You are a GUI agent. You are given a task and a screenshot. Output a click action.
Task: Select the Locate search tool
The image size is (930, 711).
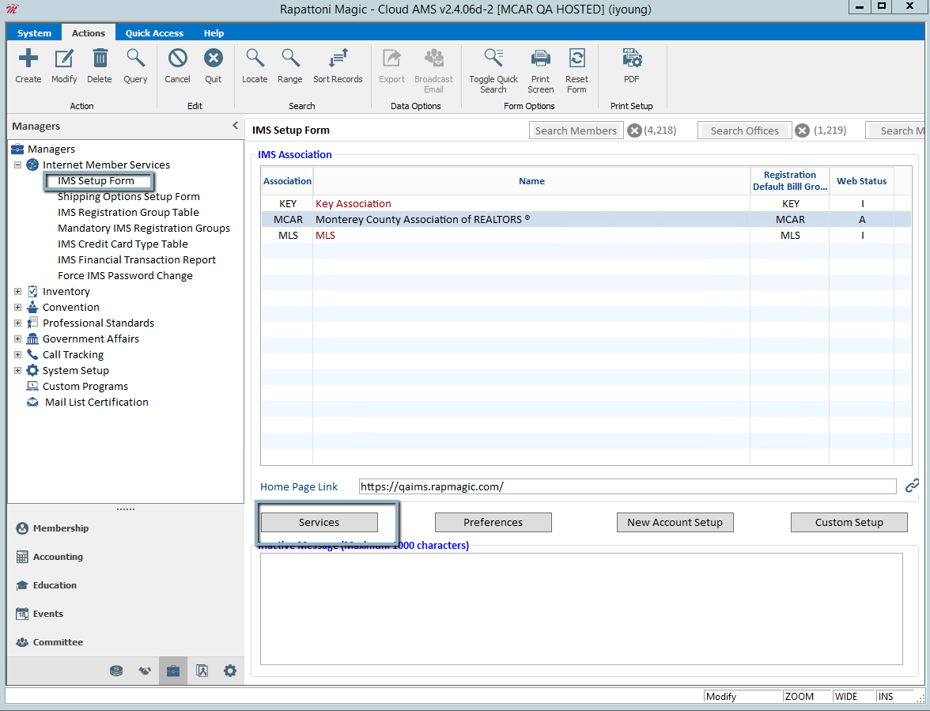(255, 59)
